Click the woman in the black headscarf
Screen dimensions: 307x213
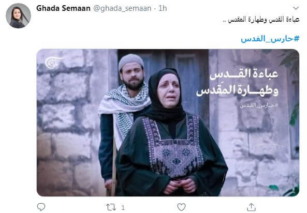tap(171, 133)
